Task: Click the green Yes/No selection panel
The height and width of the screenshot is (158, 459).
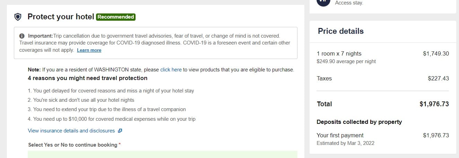Action: (x=163, y=154)
